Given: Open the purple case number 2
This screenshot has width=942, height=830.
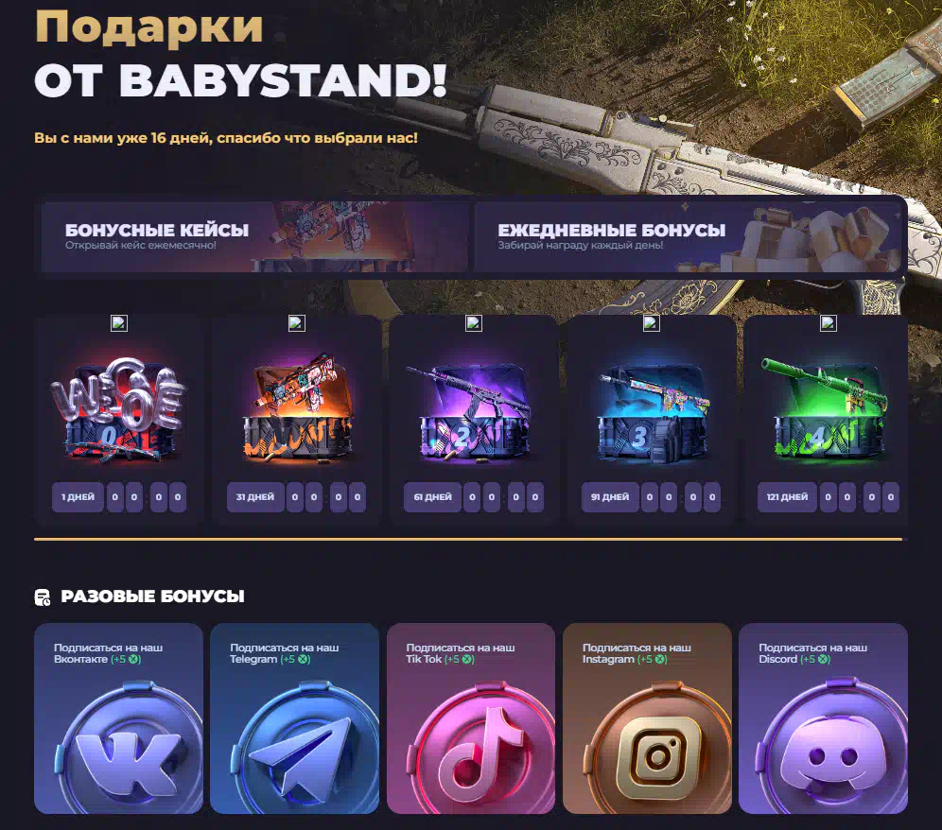Looking at the screenshot, I should click(474, 411).
